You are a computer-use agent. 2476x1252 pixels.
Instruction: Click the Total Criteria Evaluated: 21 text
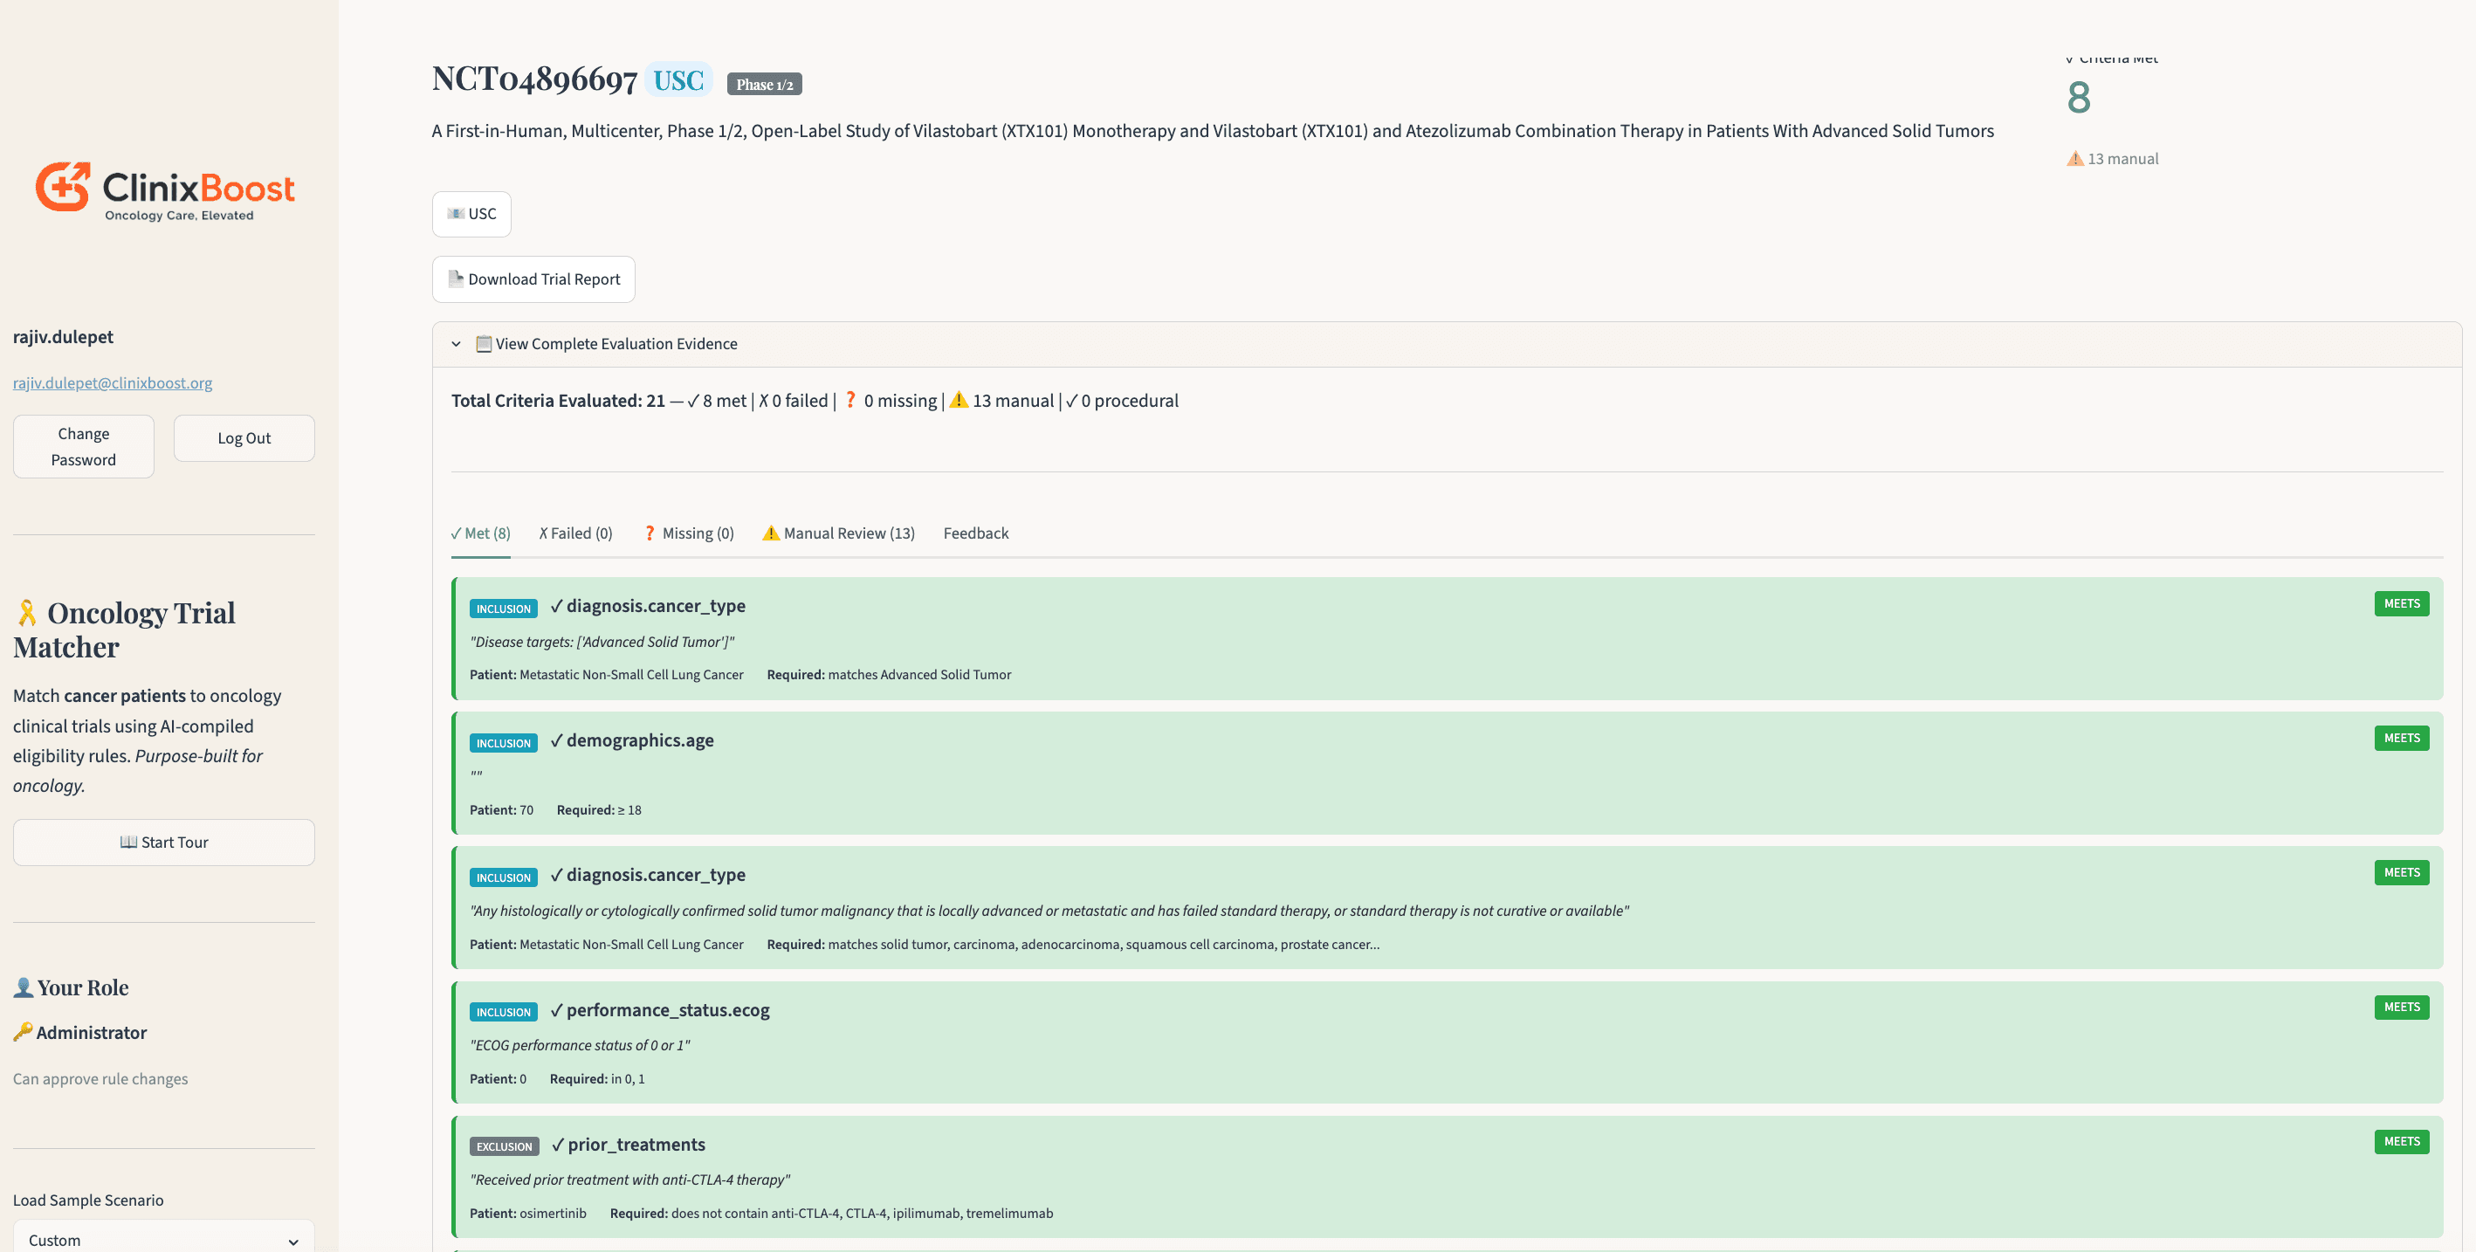(559, 400)
